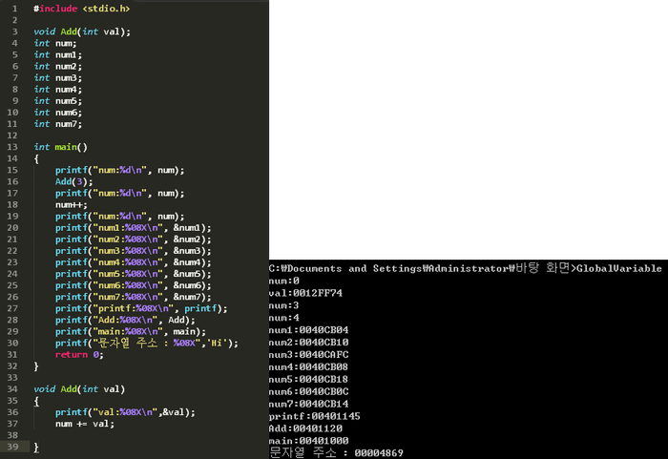
Task: Click the 'int num7;' declaration
Action: click(x=58, y=124)
